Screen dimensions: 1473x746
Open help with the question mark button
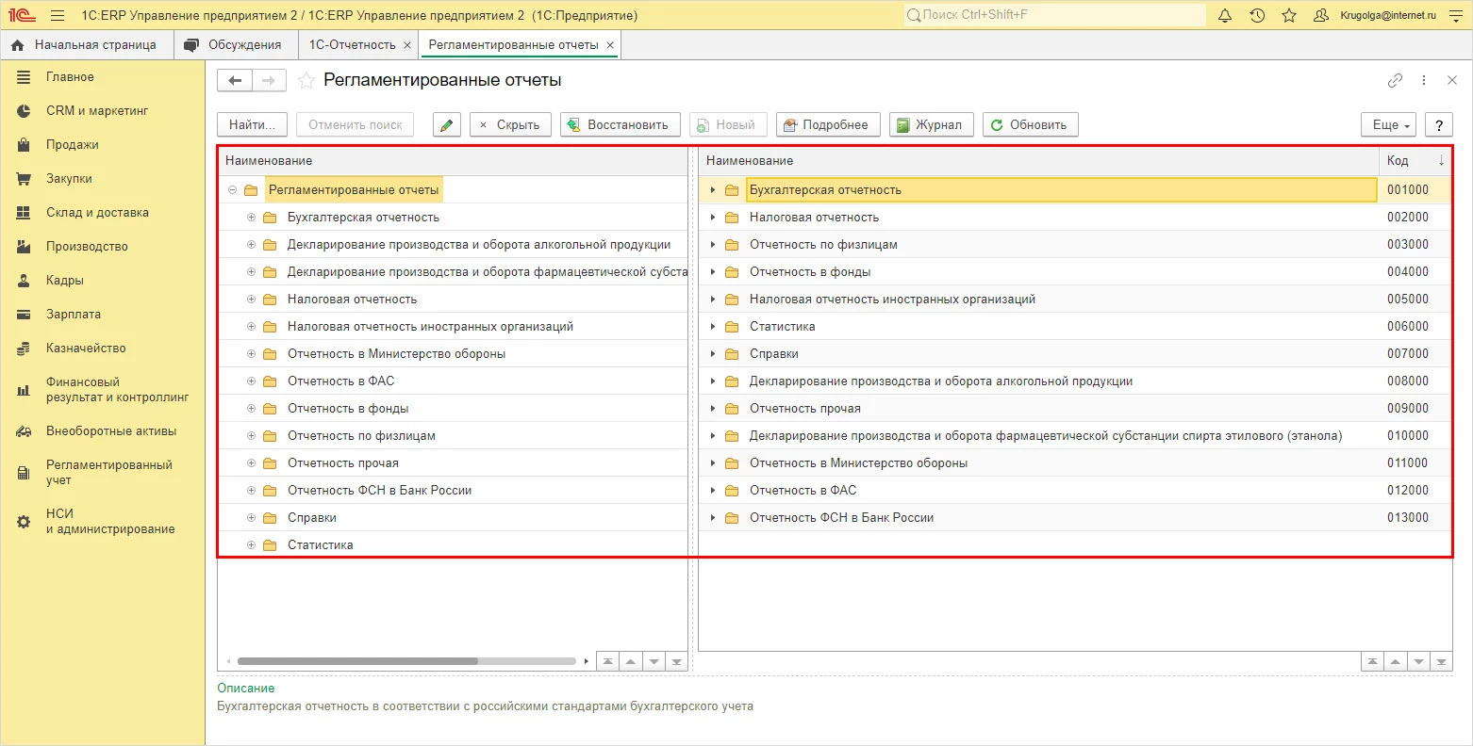[1438, 124]
